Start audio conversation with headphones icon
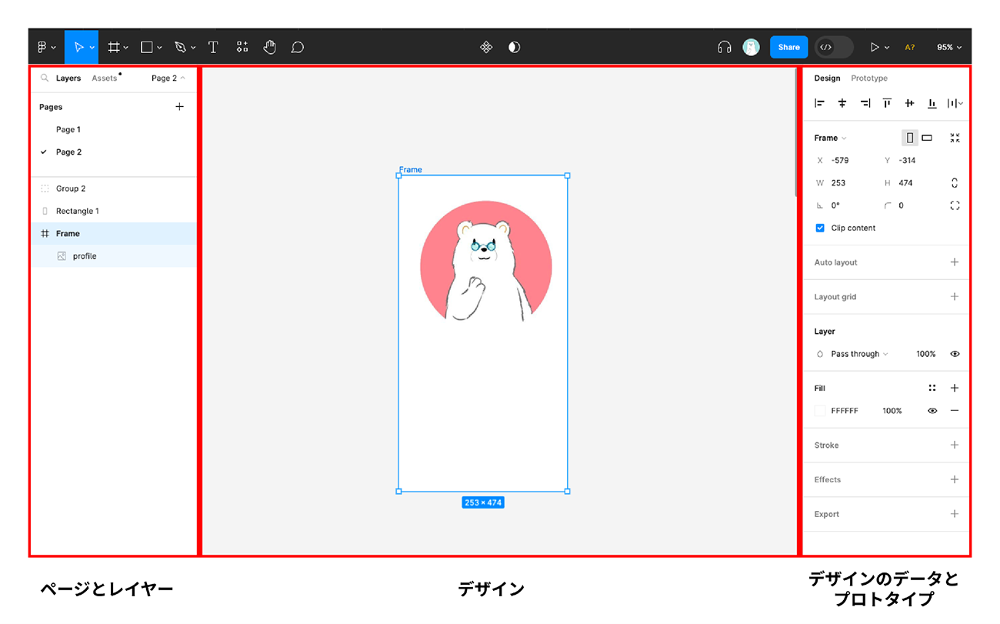1000x624 pixels. pos(724,47)
